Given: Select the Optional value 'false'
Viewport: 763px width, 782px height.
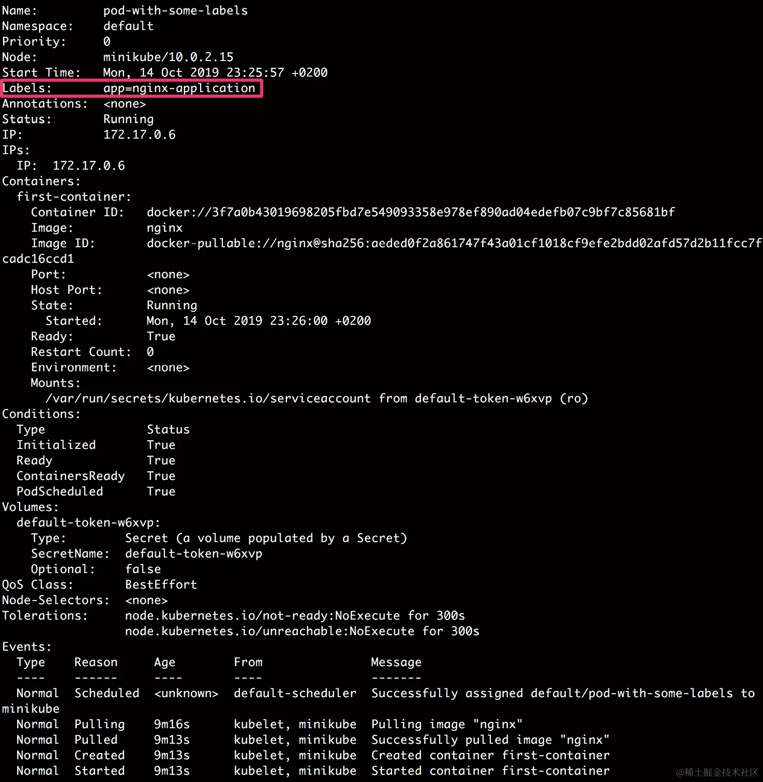Looking at the screenshot, I should [143, 569].
